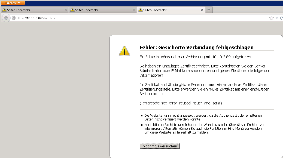Viewport: 283px width, 158px height.
Task: Open the orange Firefox application menu
Action: coord(13,3)
